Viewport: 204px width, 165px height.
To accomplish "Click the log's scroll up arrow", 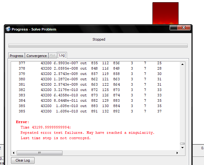I will (182, 65).
